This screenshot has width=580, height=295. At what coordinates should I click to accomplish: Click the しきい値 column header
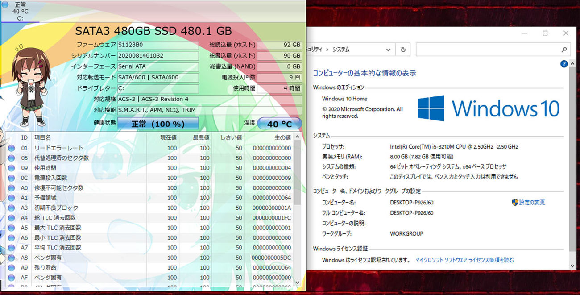(x=228, y=137)
